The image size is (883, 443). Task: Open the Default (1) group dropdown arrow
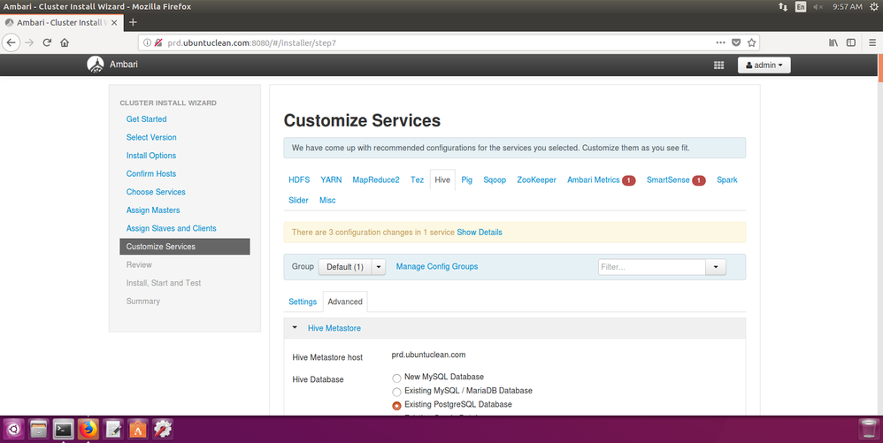click(x=379, y=267)
